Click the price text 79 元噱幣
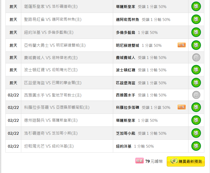Image resolution: width=210 pixels, height=173 pixels. click(x=154, y=161)
